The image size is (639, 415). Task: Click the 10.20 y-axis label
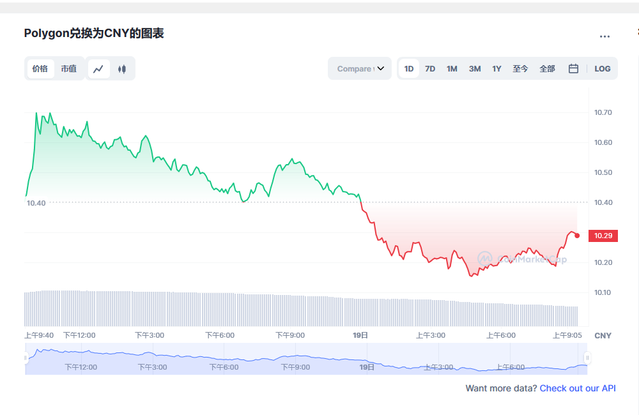coord(603,262)
